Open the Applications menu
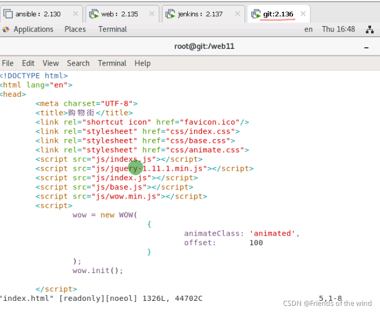This screenshot has height=312, width=380. pos(33,29)
